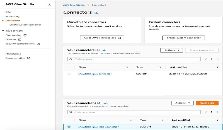Open snowflake-glue-connector link
223x130 pixels.
[95, 74]
